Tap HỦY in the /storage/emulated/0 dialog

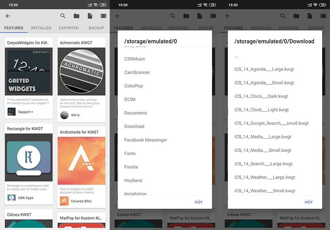point(198,202)
